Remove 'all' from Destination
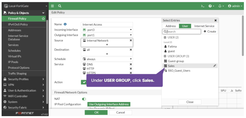The image size is (246, 118). 131,50
